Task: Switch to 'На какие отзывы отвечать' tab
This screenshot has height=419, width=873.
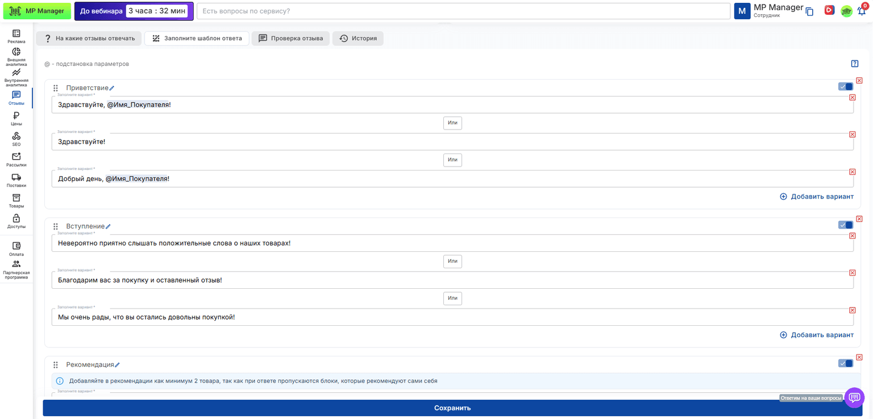Action: [89, 39]
